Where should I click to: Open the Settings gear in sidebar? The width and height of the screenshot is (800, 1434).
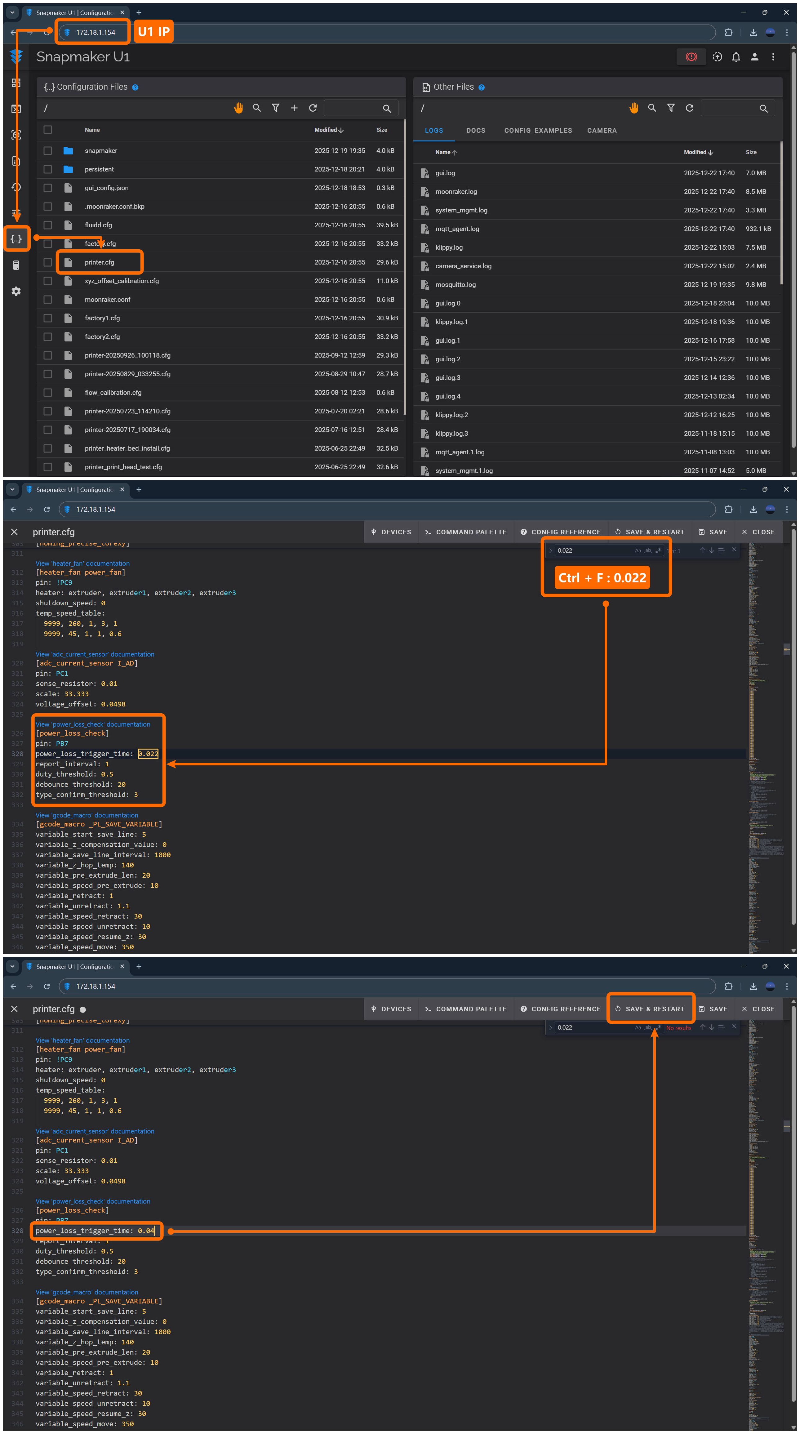16,291
